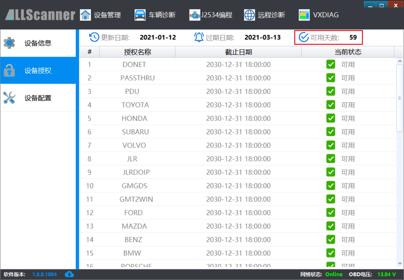The width and height of the screenshot is (404, 280).
Task: Toggle the TOYOTA status checkbox
Action: tap(331, 104)
